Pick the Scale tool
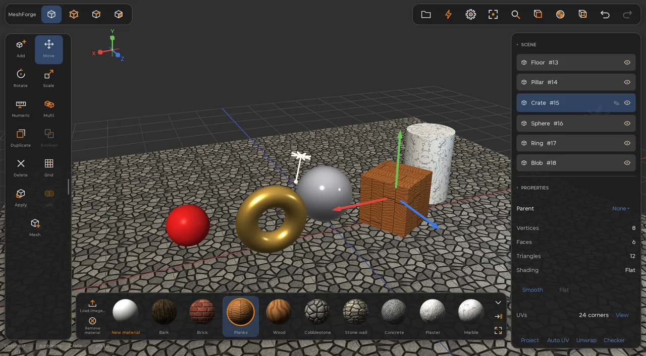This screenshot has height=356, width=646. [x=49, y=79]
